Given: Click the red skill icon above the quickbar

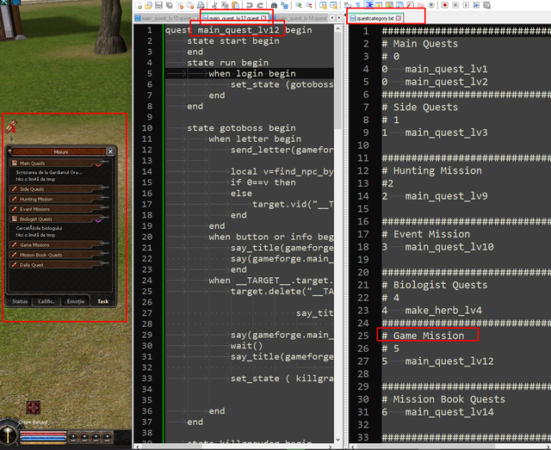Looking at the screenshot, I should click(34, 408).
